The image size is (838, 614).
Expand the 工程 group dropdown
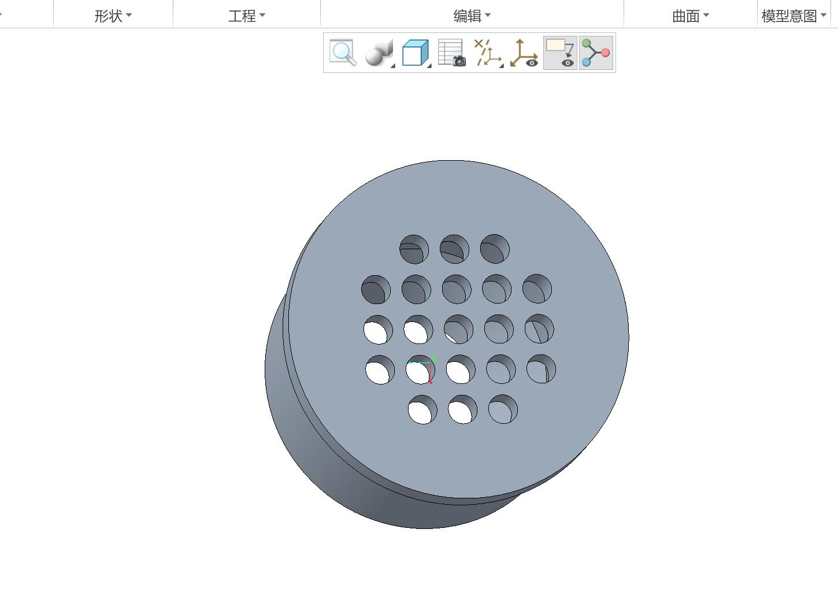pos(247,16)
